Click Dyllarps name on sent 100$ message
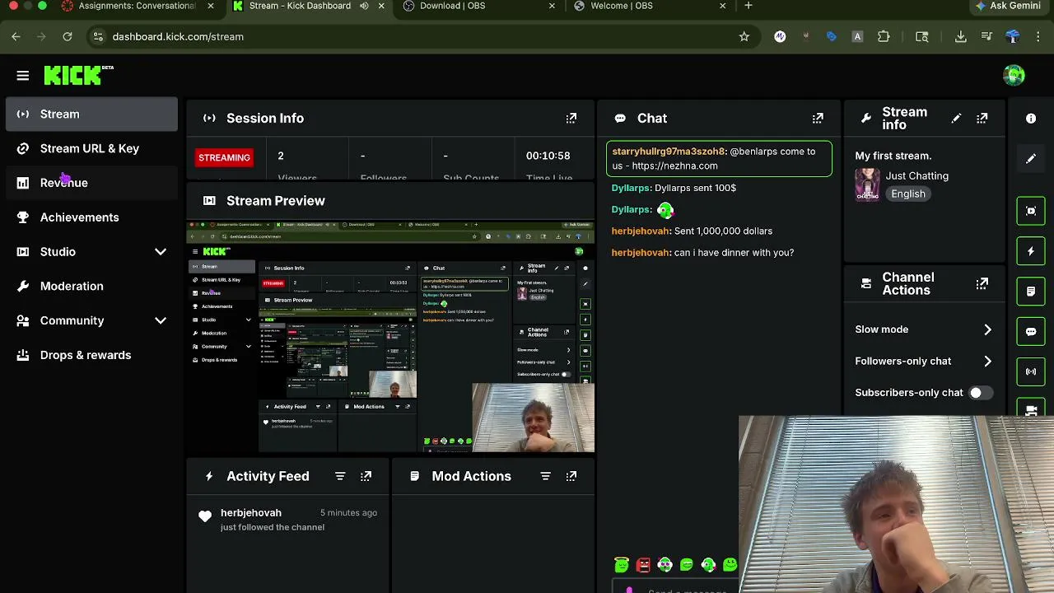 [632, 188]
